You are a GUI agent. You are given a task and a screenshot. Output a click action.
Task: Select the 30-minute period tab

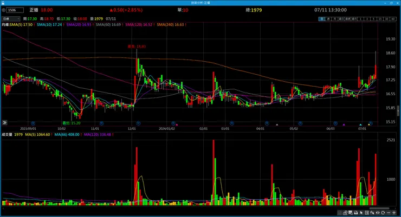pos(387,19)
